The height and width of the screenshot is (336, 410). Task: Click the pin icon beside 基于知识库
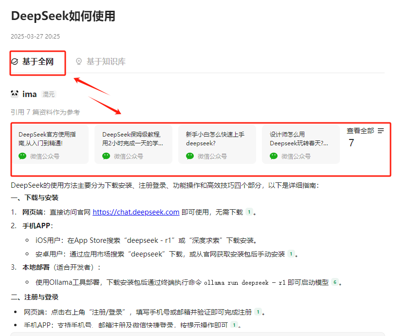tap(79, 62)
